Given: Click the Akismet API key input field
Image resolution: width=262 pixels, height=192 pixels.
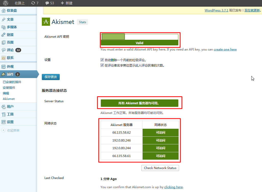Looking at the screenshot, I should [x=140, y=37].
